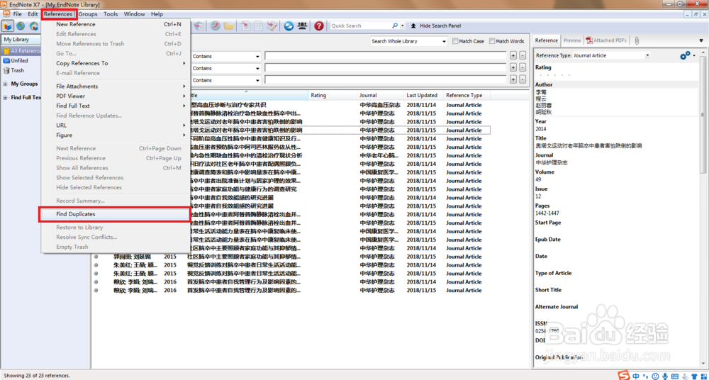Screen dimensions: 709x380
Task: Open the Sogou soft keyboard icon
Action: pos(675,376)
